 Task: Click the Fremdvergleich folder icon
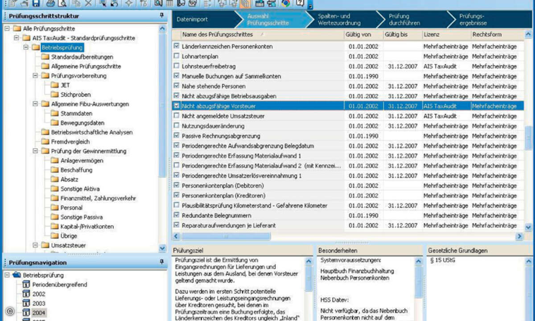[45, 142]
